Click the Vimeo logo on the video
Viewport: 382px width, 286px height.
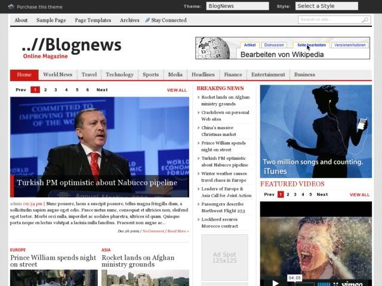pyautogui.click(x=352, y=284)
